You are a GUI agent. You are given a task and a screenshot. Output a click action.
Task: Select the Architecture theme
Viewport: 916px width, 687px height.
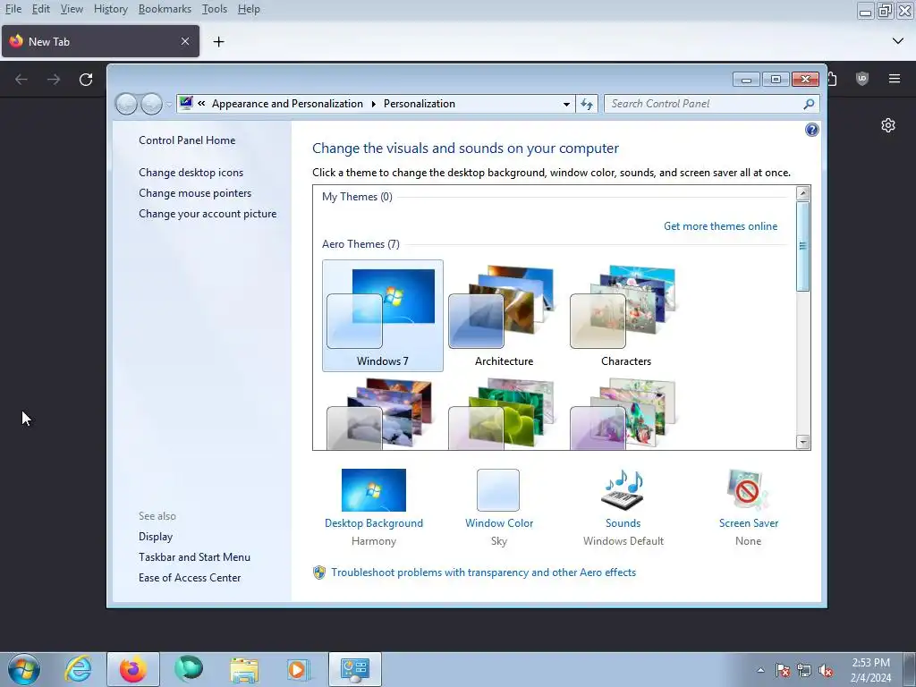click(x=505, y=316)
